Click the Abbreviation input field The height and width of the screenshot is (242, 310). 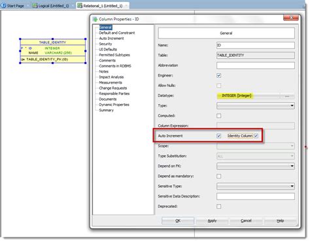coord(256,65)
